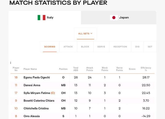Open player Sylla Miryam Fatime's name

[x=37, y=93]
